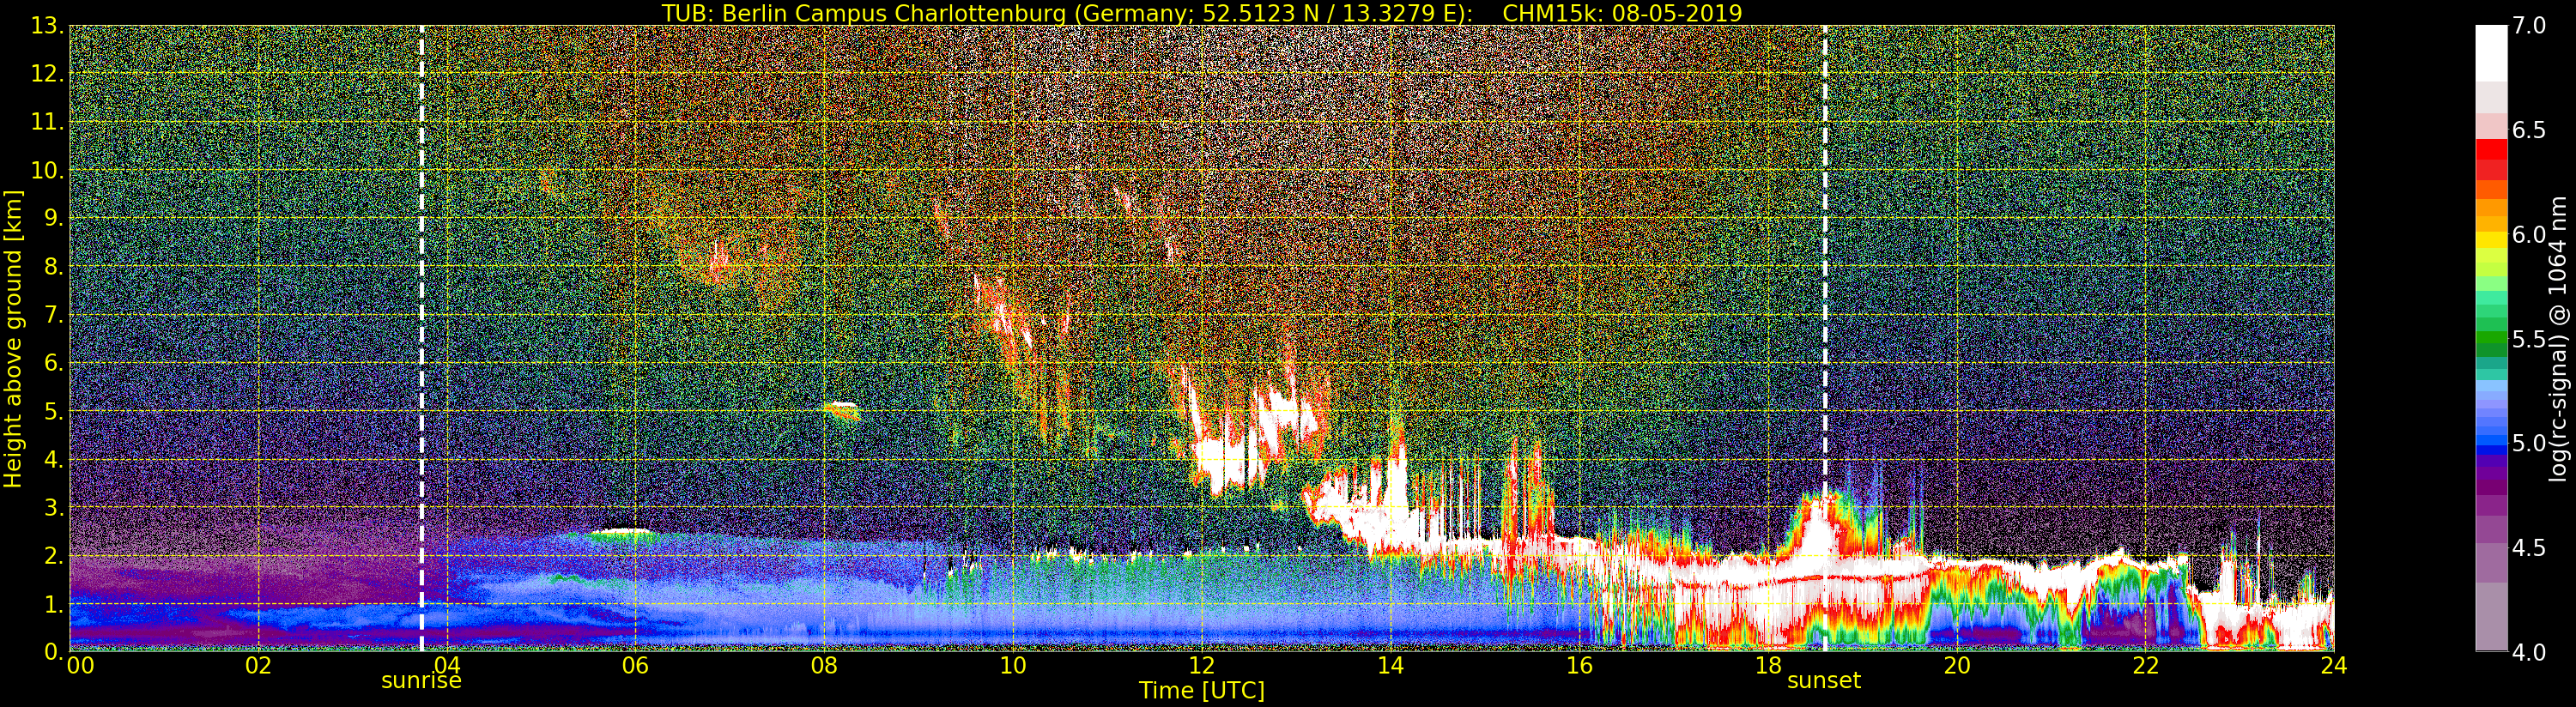Click the '02' time tick label
The width and height of the screenshot is (2576, 707).
[x=258, y=666]
